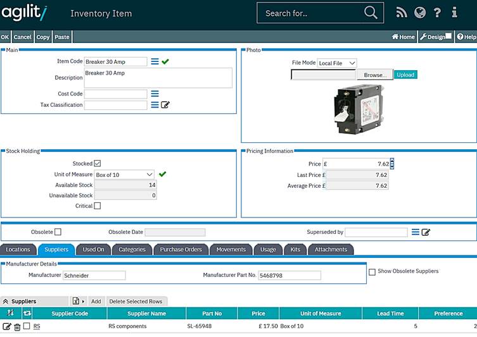Click the information 'i' icon in header
Viewport: 477px width, 337px height.
(454, 13)
